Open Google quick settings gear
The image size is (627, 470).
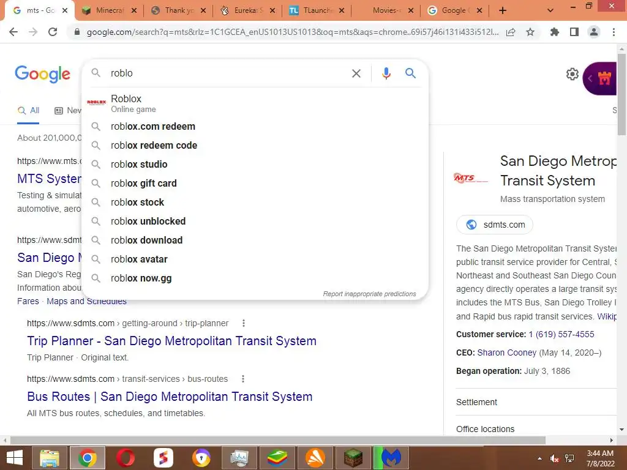click(x=573, y=74)
